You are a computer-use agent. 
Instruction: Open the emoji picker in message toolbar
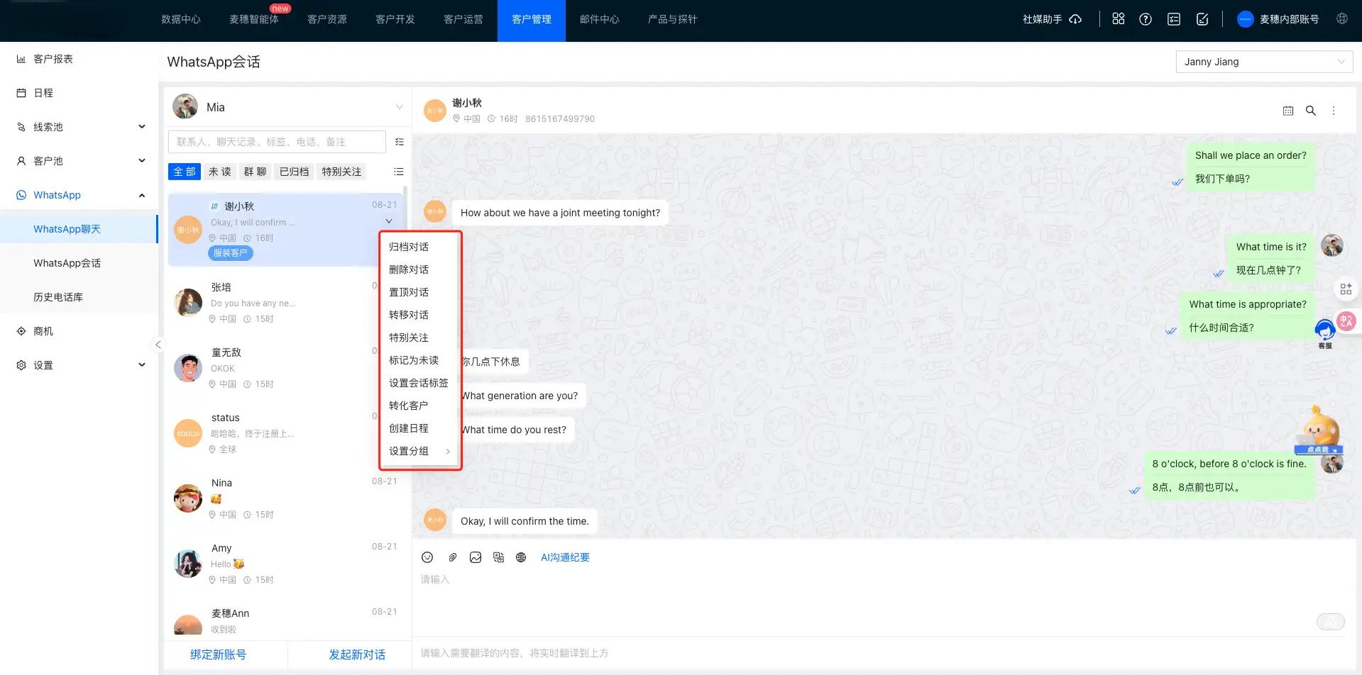pyautogui.click(x=427, y=557)
